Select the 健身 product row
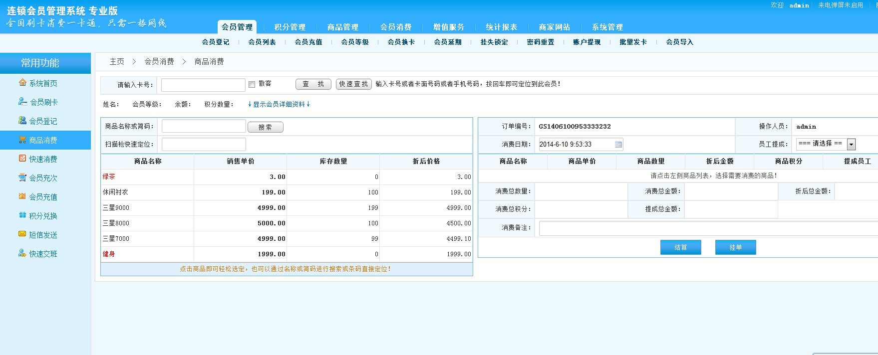This screenshot has width=878, height=355. (x=287, y=254)
